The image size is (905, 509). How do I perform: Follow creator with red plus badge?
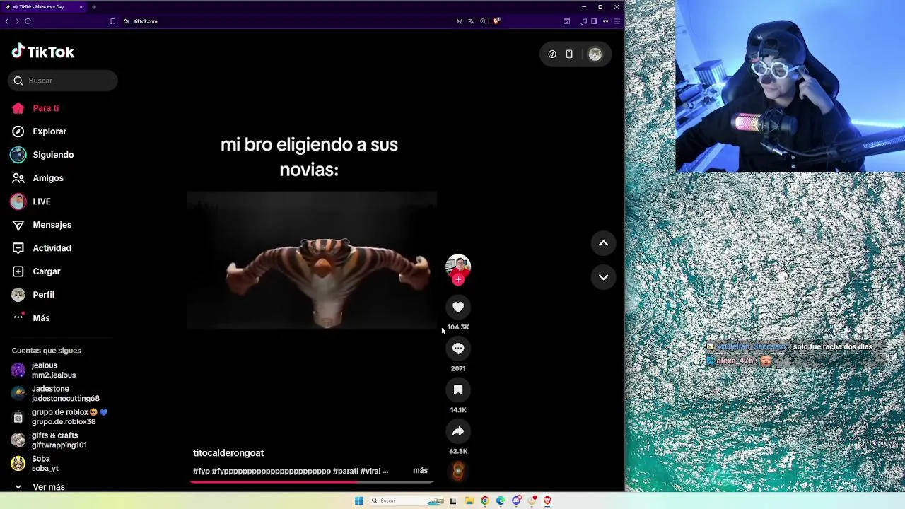coord(458,279)
